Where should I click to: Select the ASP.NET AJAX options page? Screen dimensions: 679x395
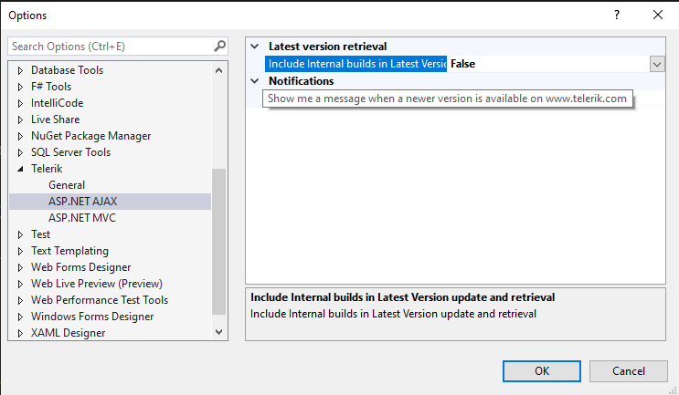tap(83, 202)
